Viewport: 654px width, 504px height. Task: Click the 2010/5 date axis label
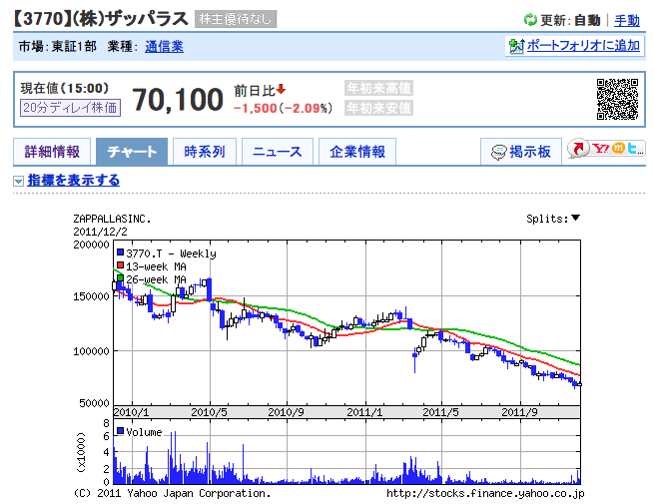click(209, 412)
